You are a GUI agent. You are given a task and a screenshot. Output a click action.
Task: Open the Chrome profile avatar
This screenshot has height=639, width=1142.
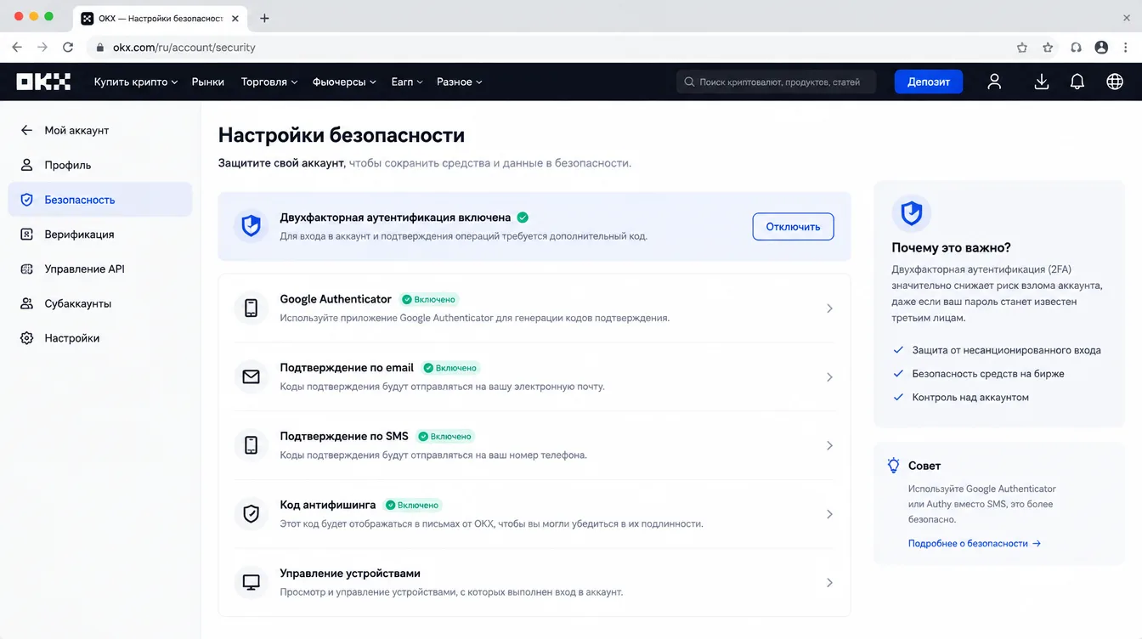(x=1102, y=48)
